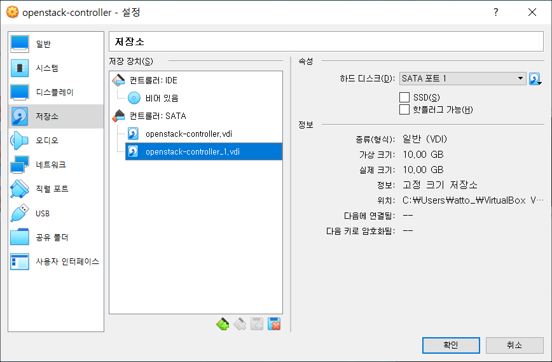
Task: Click the SATA controller icon
Action: [x=118, y=116]
